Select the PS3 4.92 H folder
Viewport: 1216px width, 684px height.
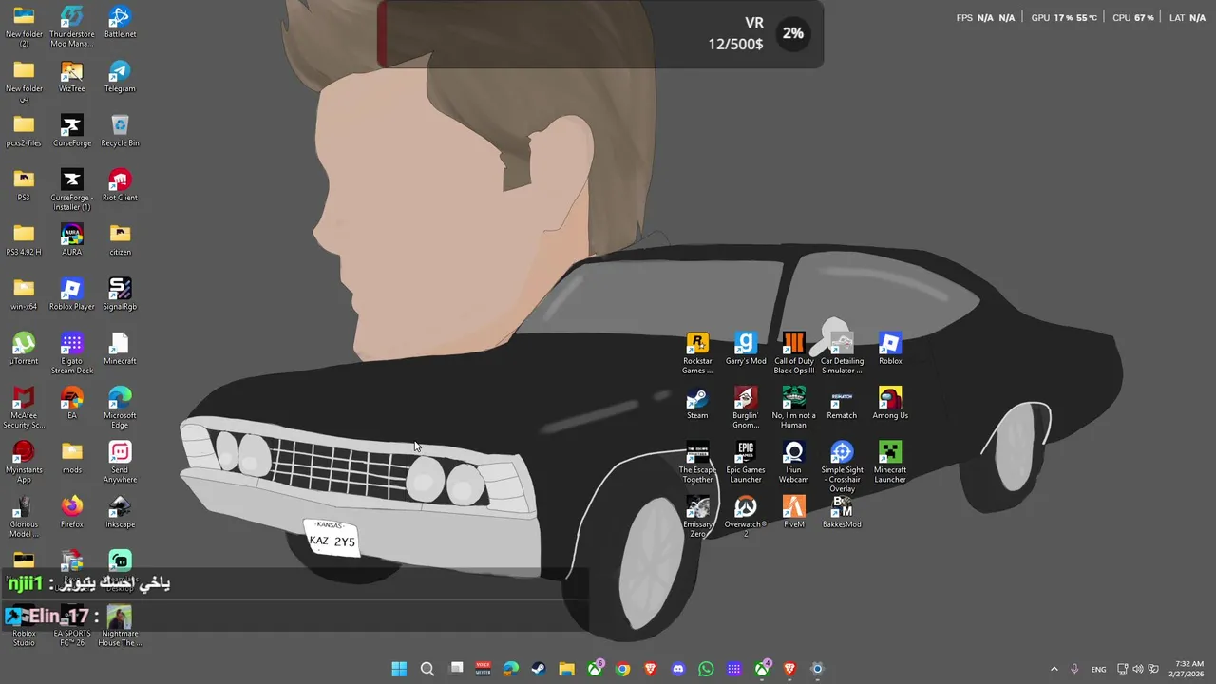[x=24, y=239]
